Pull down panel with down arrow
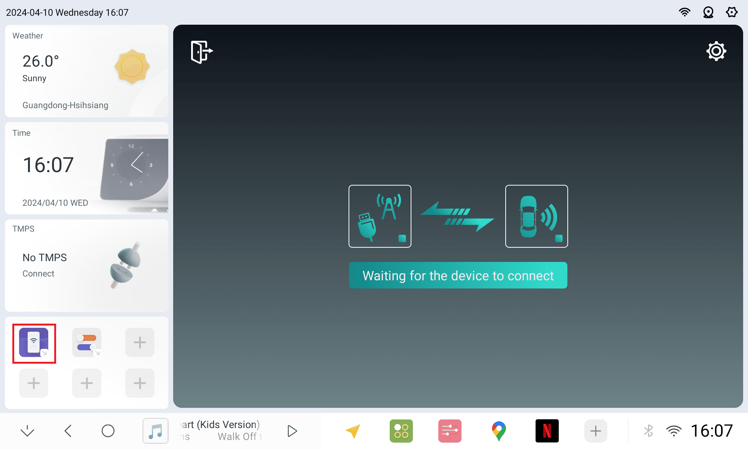Screen dimensions: 748x449 click(x=27, y=431)
